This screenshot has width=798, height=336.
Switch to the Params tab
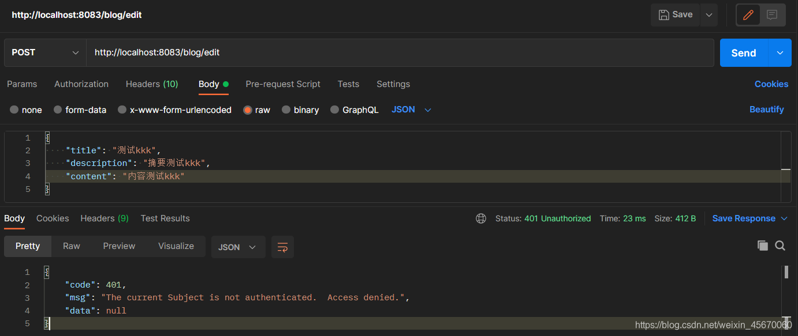coord(22,84)
